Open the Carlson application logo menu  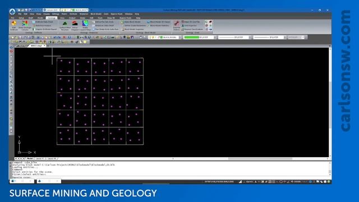(12, 11)
